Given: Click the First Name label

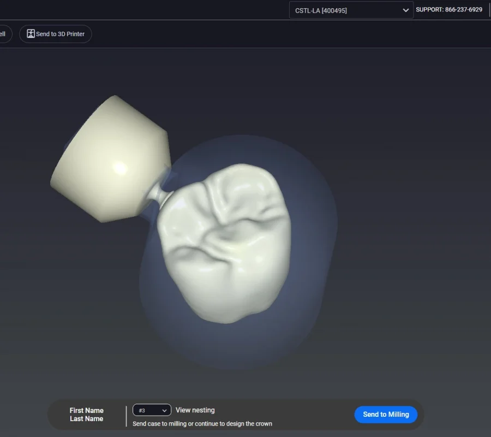Looking at the screenshot, I should coord(86,410).
